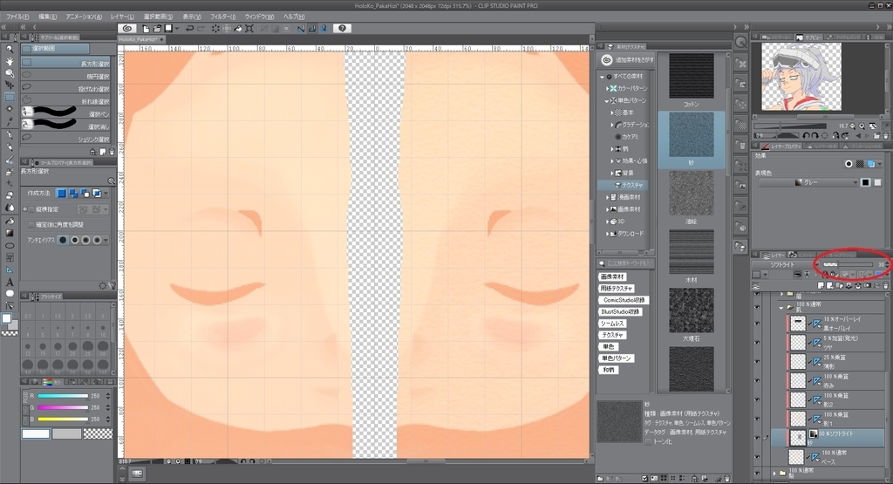Open the anti-aliasing options dropdown arrow
Viewport: 893px width, 484px height.
click(106, 241)
